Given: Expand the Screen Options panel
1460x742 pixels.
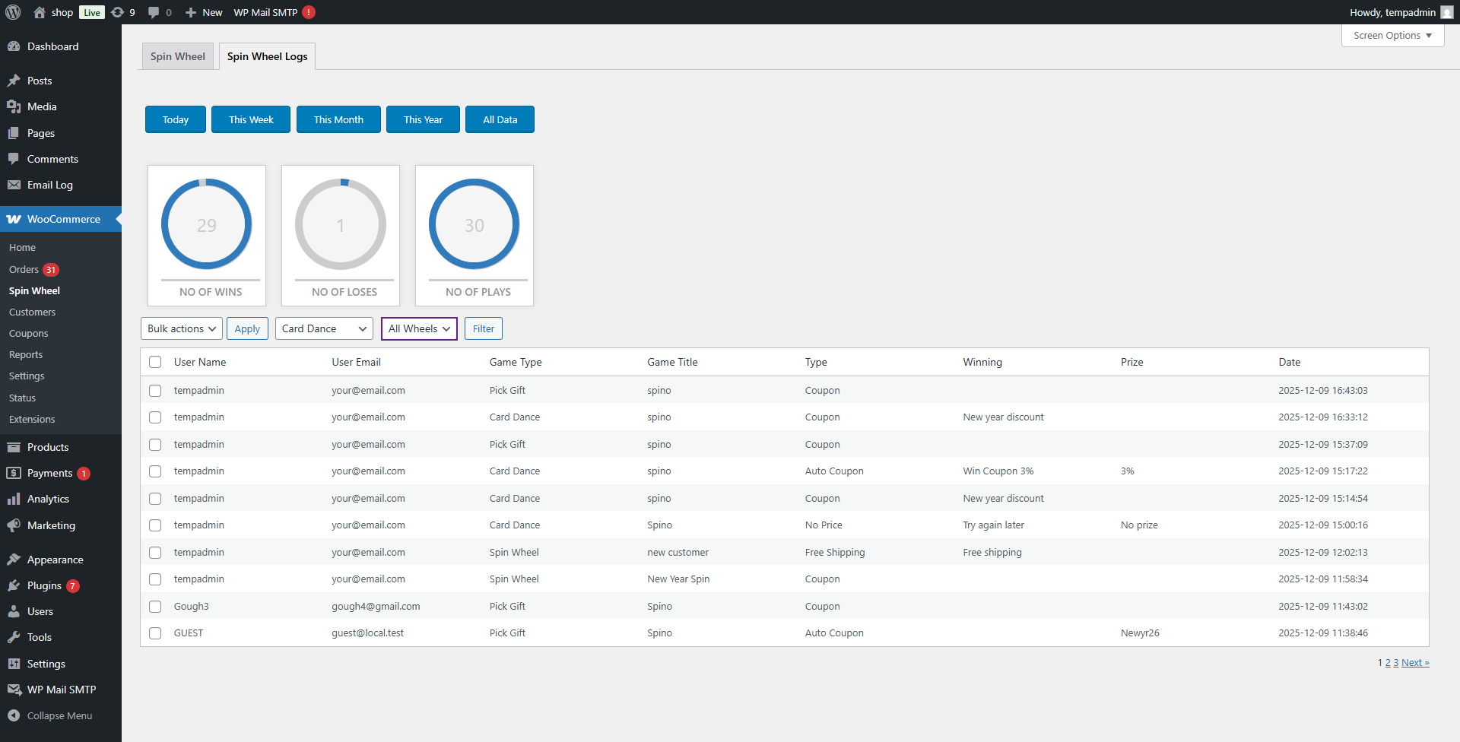Looking at the screenshot, I should coord(1392,36).
